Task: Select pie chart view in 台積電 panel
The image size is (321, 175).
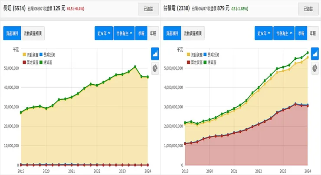Action: point(315,68)
